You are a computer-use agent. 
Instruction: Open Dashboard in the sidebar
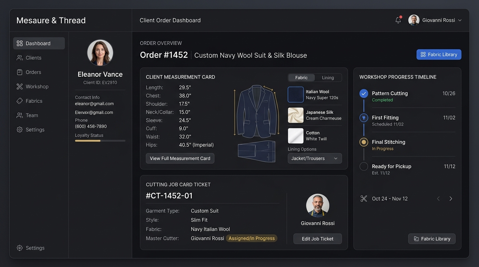click(39, 43)
